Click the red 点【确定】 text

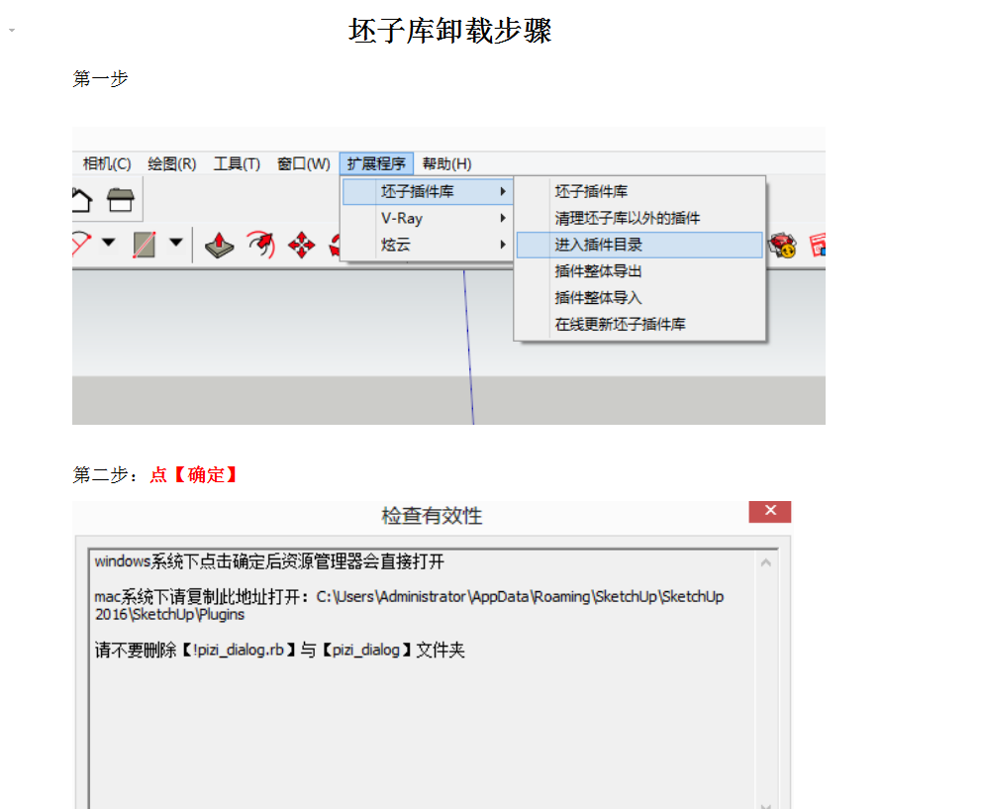pos(194,475)
